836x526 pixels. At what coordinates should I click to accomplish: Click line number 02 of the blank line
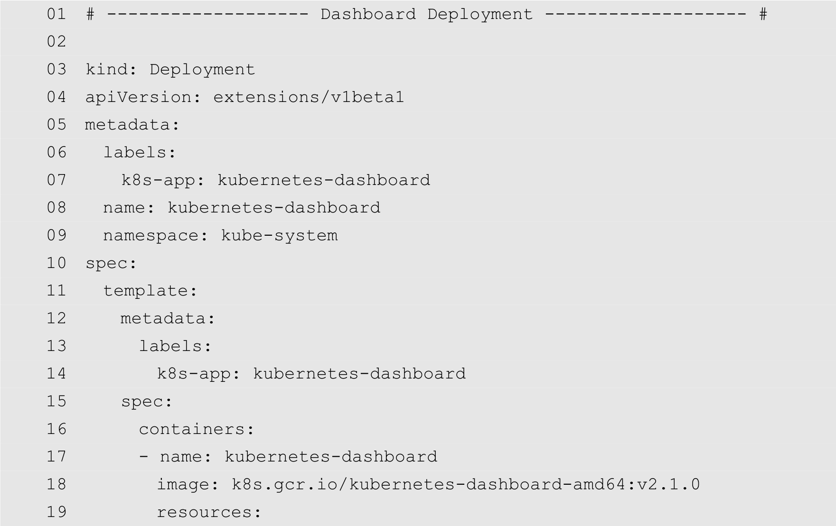click(56, 42)
